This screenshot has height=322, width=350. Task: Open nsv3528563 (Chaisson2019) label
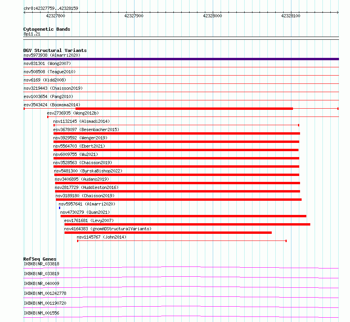83,163
